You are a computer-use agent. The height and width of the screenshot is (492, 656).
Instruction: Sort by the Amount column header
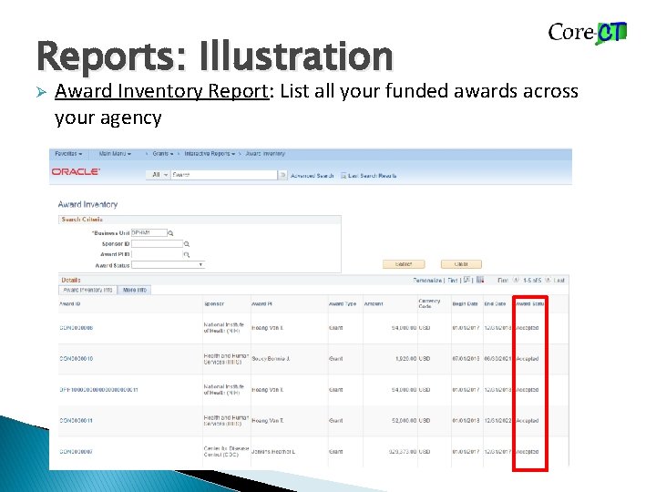click(374, 303)
